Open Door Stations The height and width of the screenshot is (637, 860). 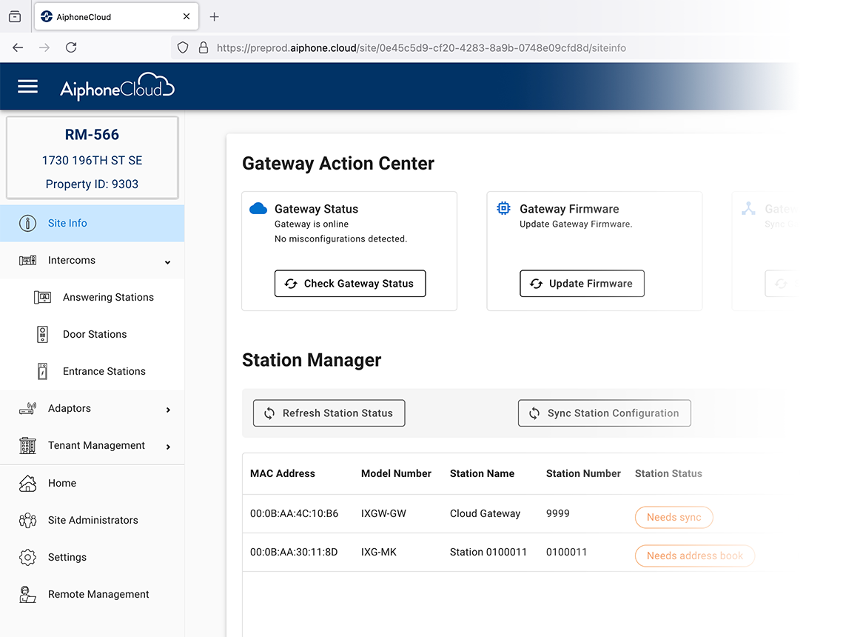tap(92, 335)
